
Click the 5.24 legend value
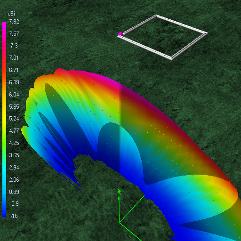point(14,119)
